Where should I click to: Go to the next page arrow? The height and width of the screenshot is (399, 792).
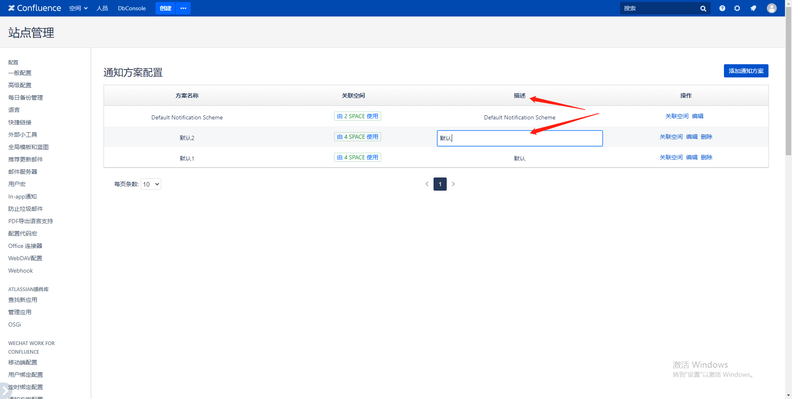point(453,184)
